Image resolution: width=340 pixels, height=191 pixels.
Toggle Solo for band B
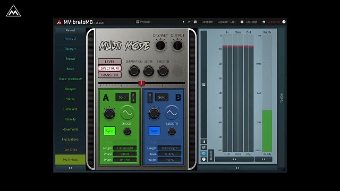point(161,97)
